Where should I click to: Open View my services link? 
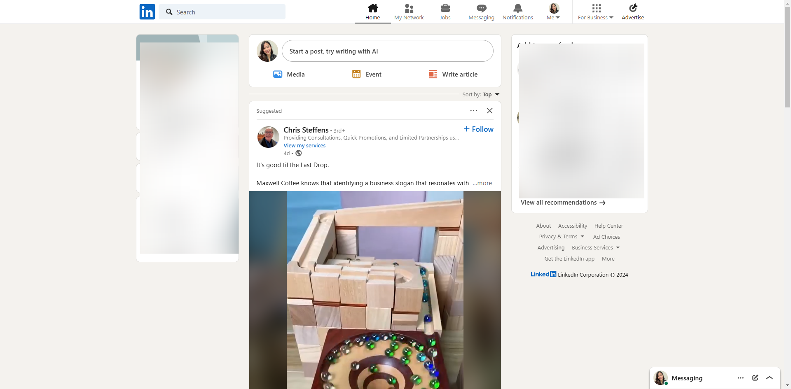tap(304, 146)
